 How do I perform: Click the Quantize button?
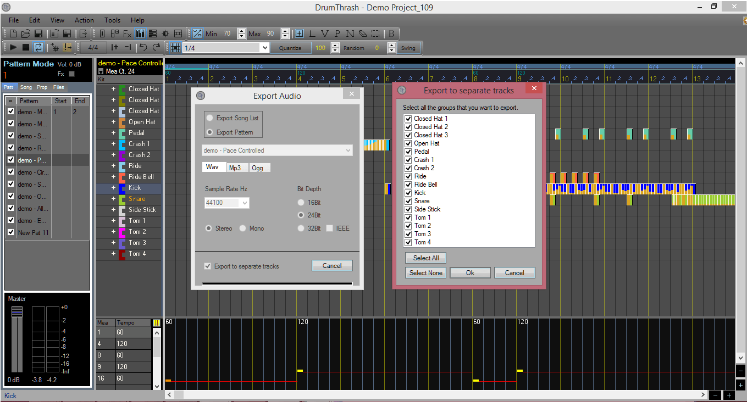pyautogui.click(x=290, y=48)
